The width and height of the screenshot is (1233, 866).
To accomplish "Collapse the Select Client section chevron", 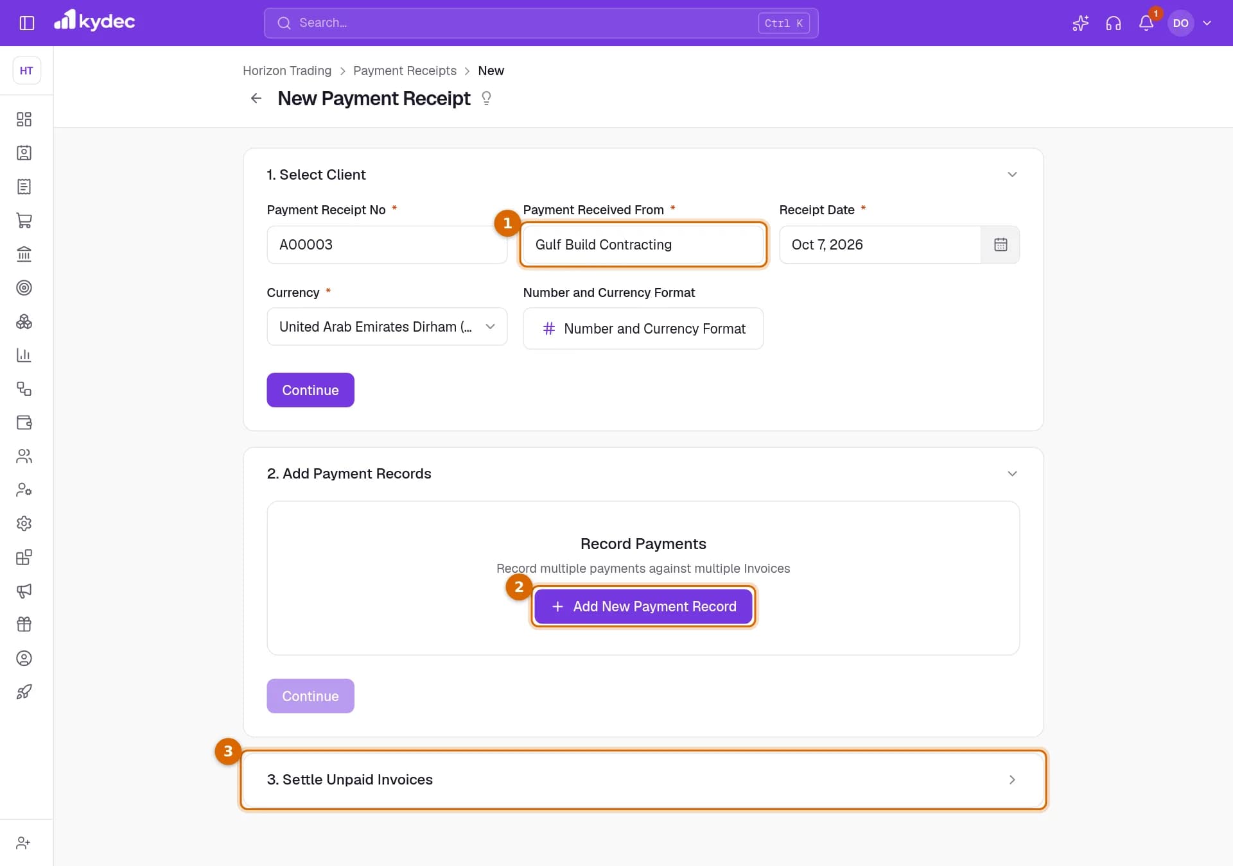I will point(1012,174).
